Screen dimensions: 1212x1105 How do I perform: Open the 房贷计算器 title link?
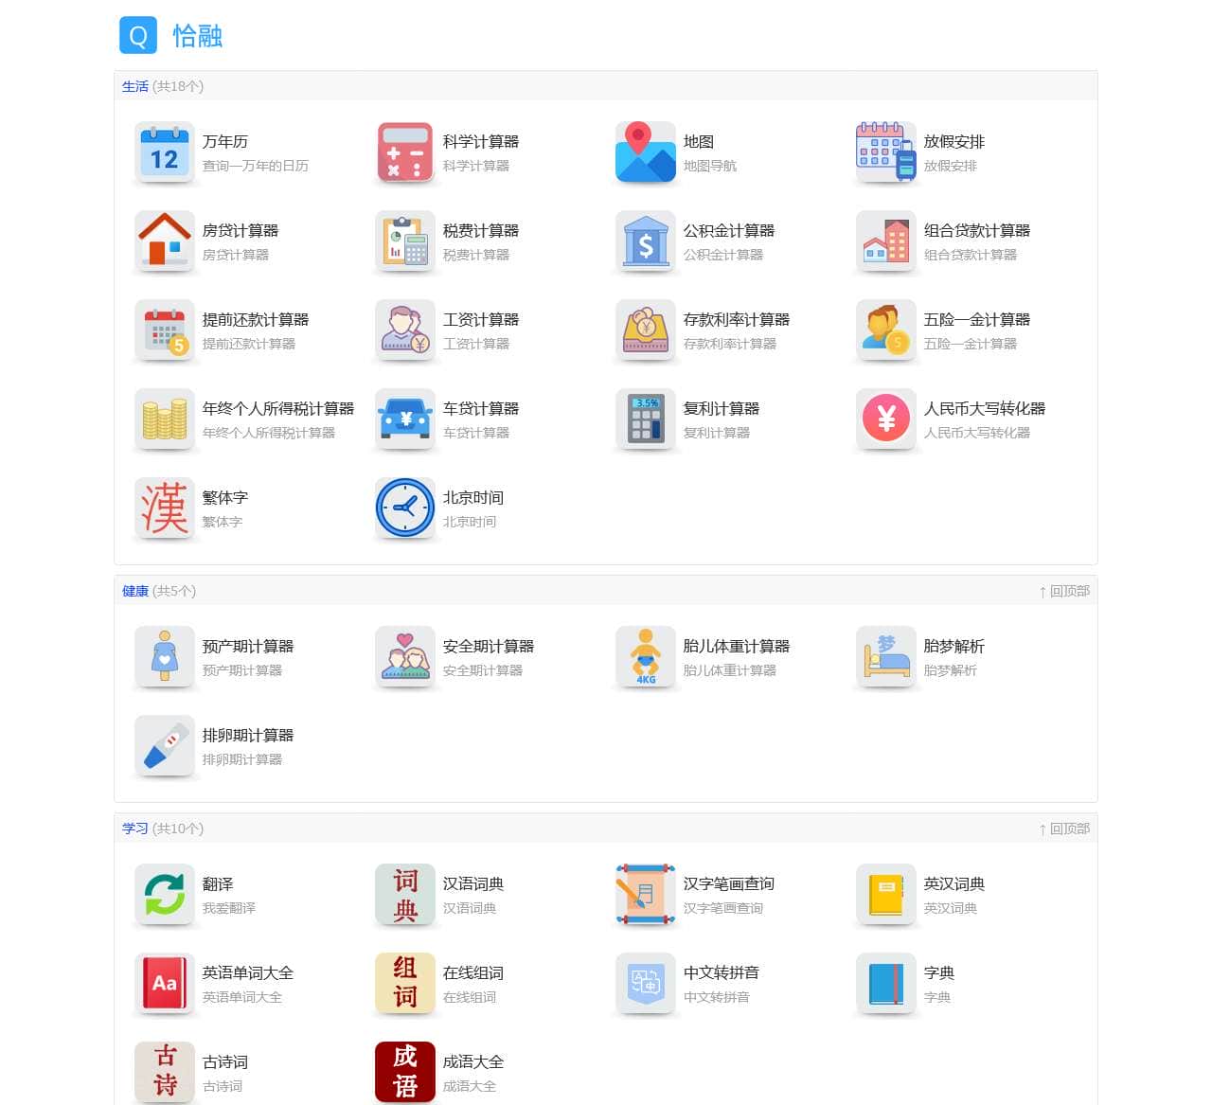(241, 230)
